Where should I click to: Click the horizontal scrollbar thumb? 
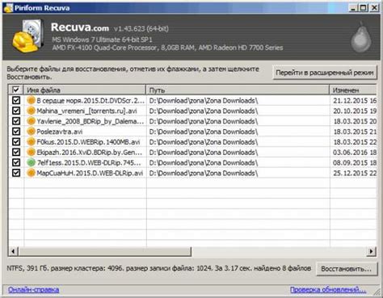tap(105, 251)
